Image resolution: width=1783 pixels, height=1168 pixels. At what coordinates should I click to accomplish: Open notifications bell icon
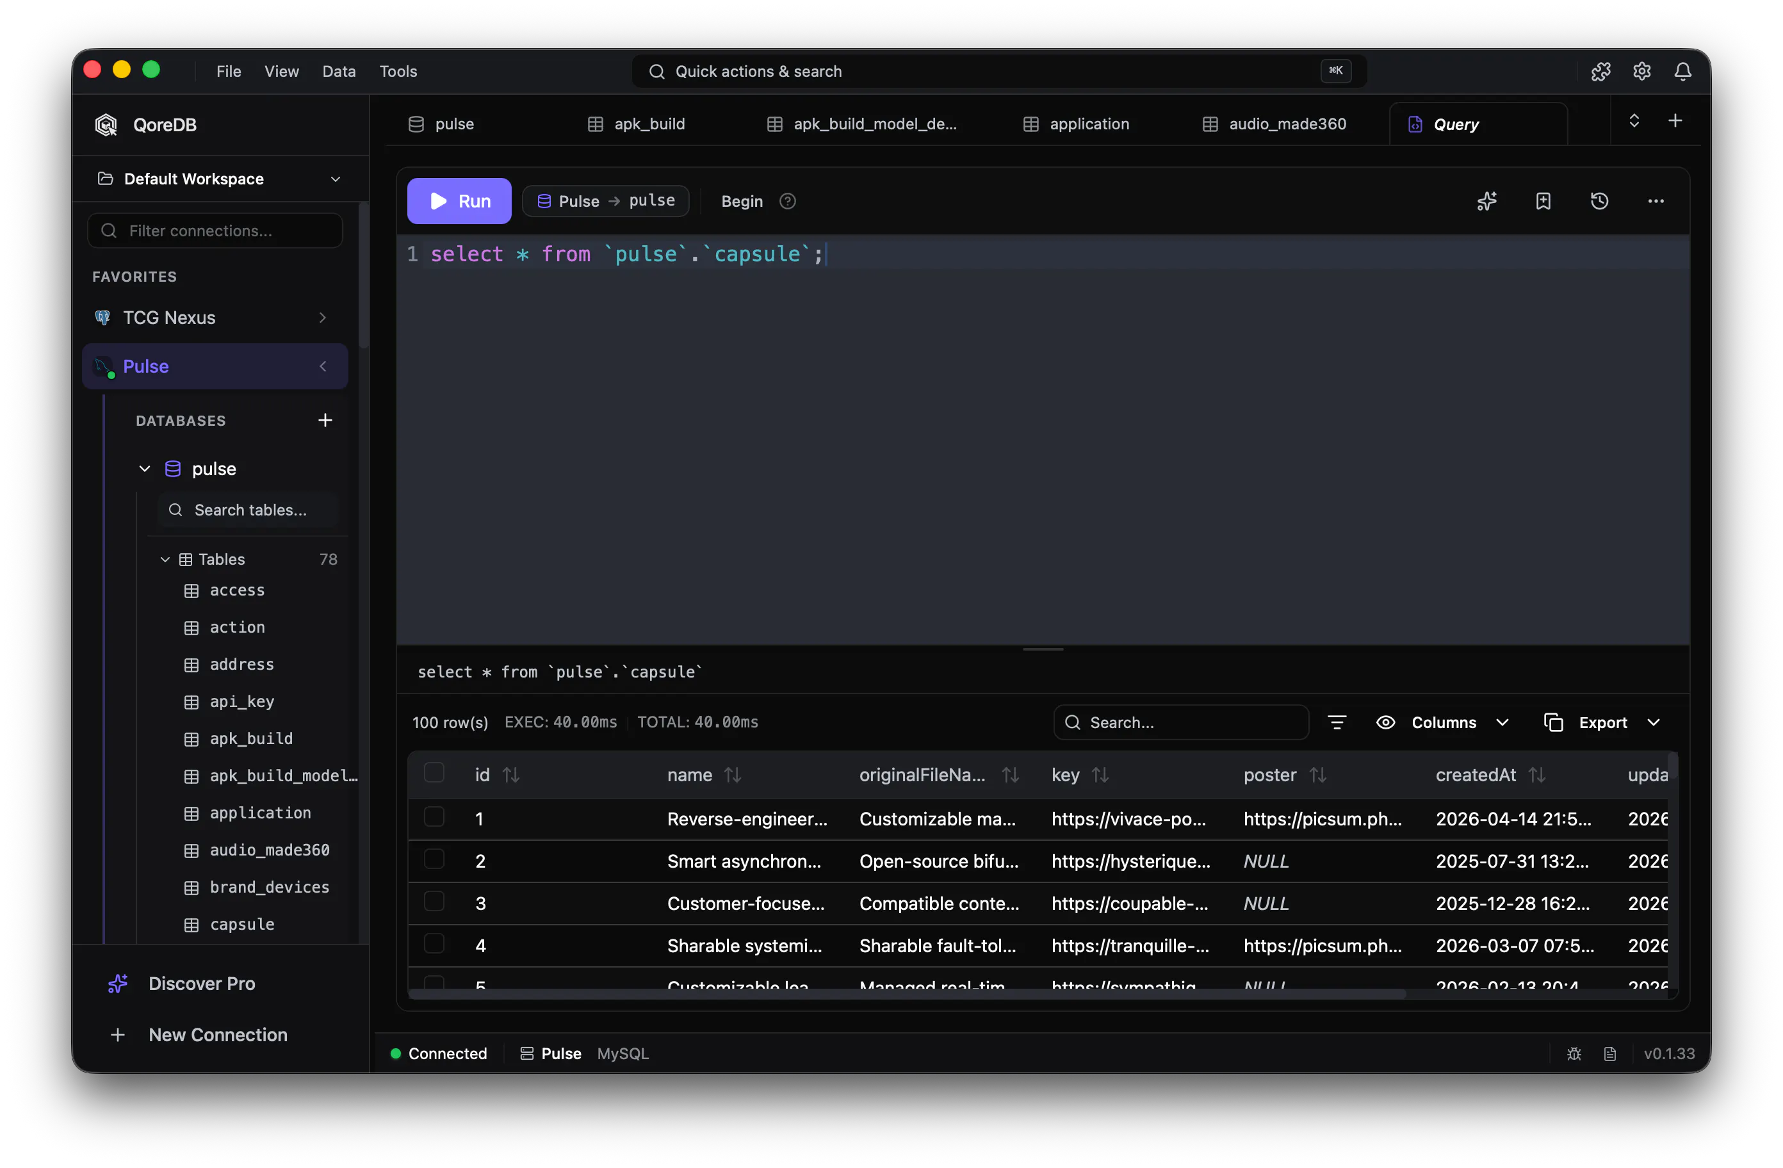[1683, 71]
